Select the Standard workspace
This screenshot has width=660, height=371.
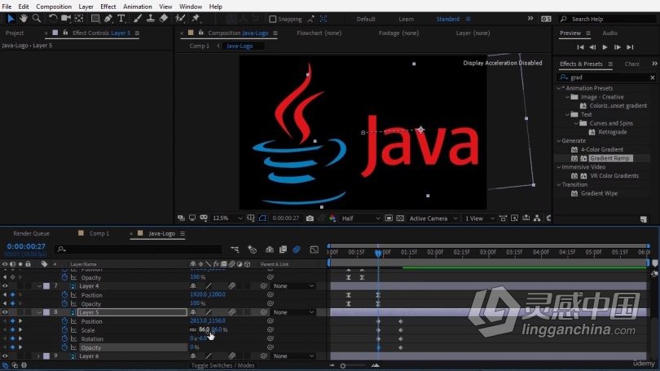click(x=447, y=19)
